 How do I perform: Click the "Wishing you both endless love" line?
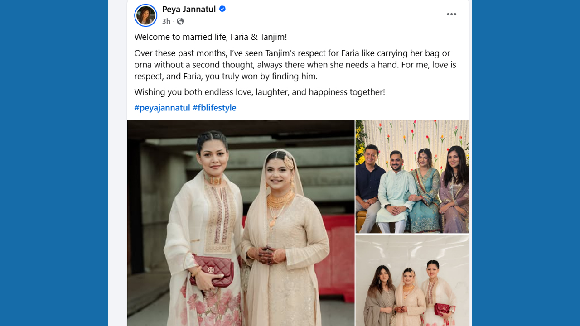tap(260, 92)
